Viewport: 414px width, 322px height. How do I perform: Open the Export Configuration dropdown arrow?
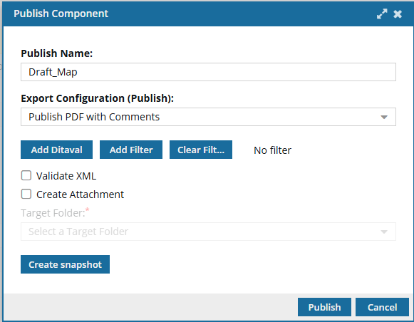tap(384, 117)
